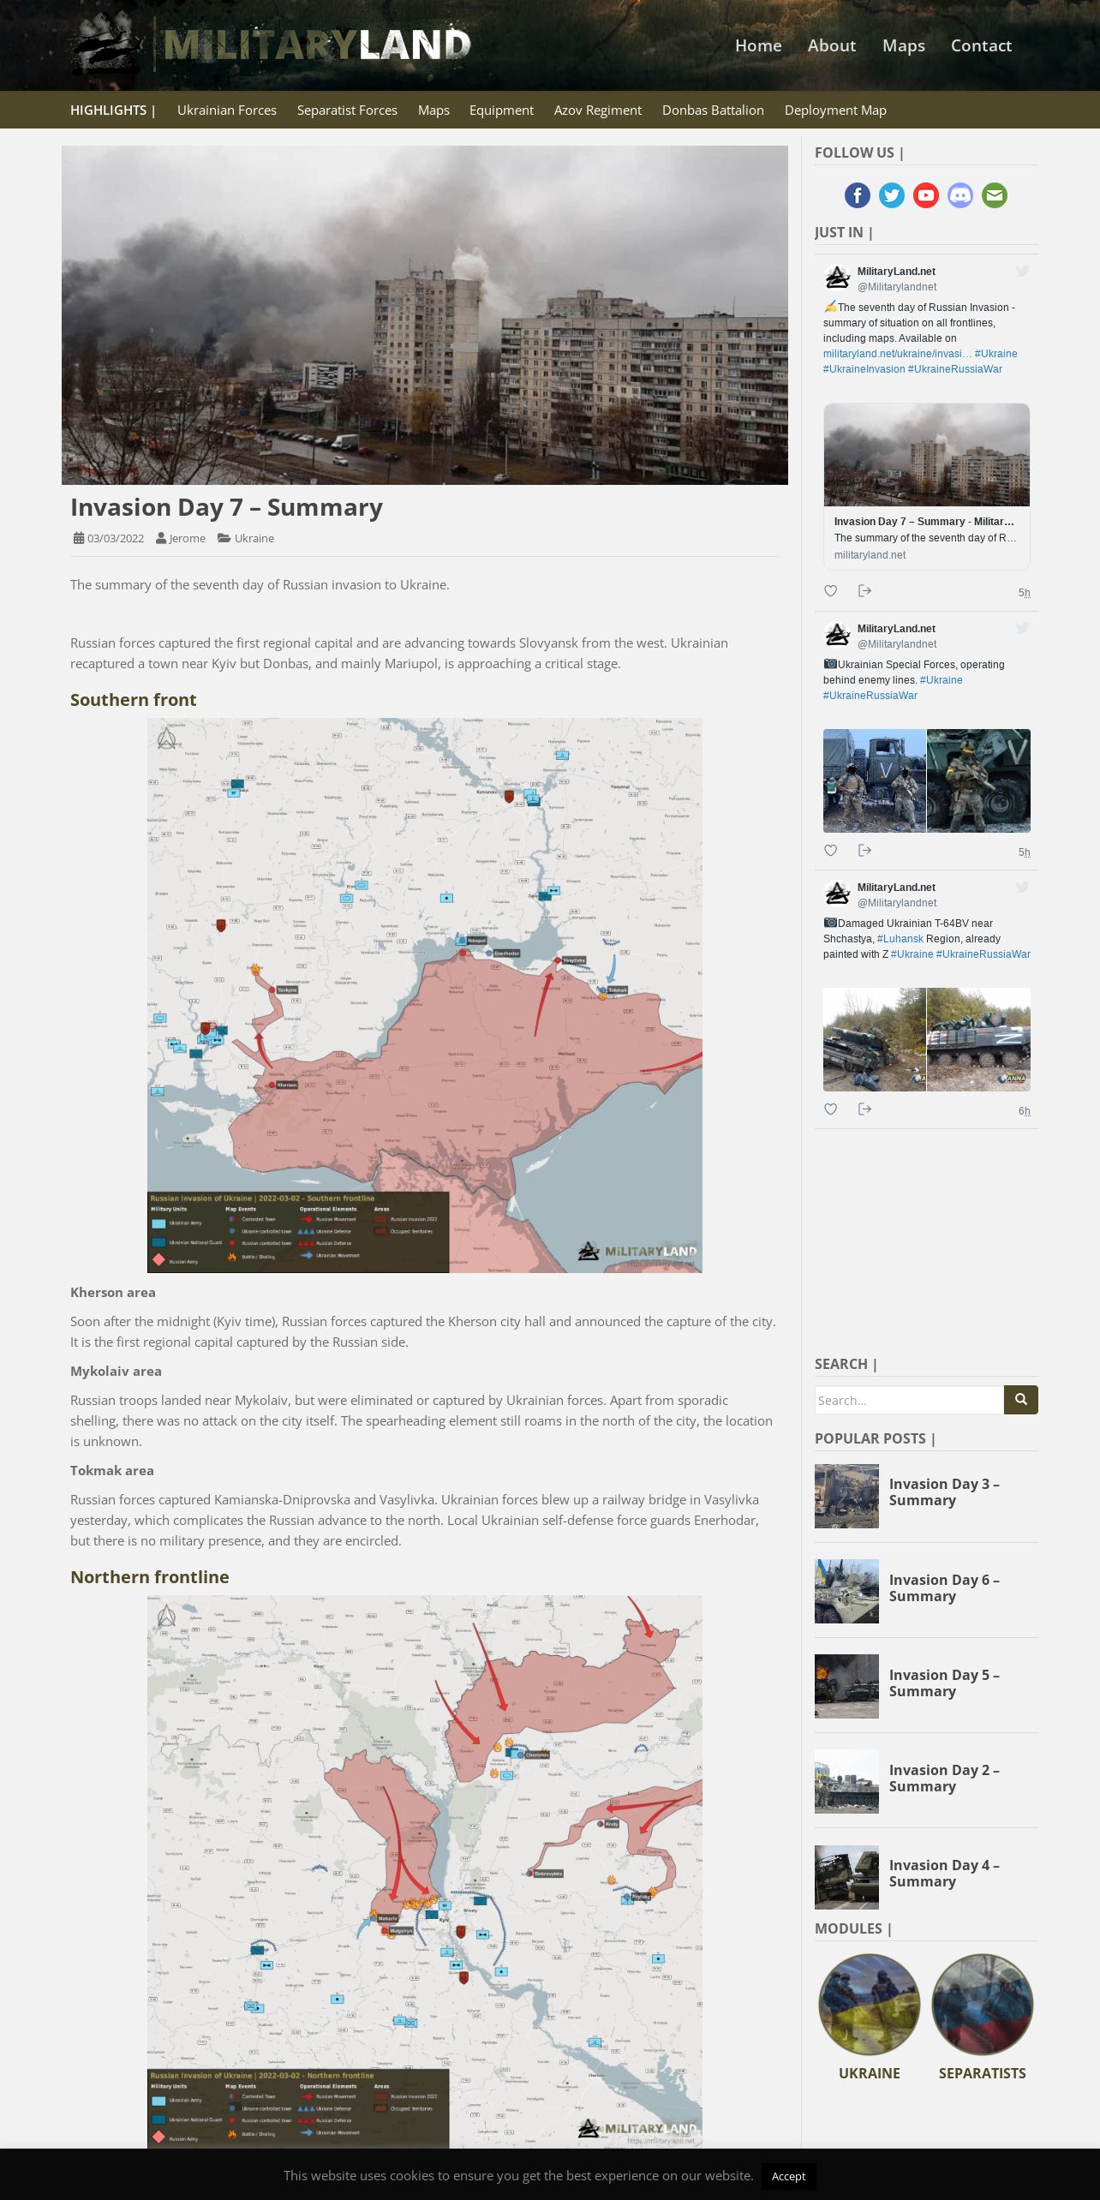This screenshot has width=1100, height=2200.
Task: Open the Maps item in top navigation
Action: 904,45
